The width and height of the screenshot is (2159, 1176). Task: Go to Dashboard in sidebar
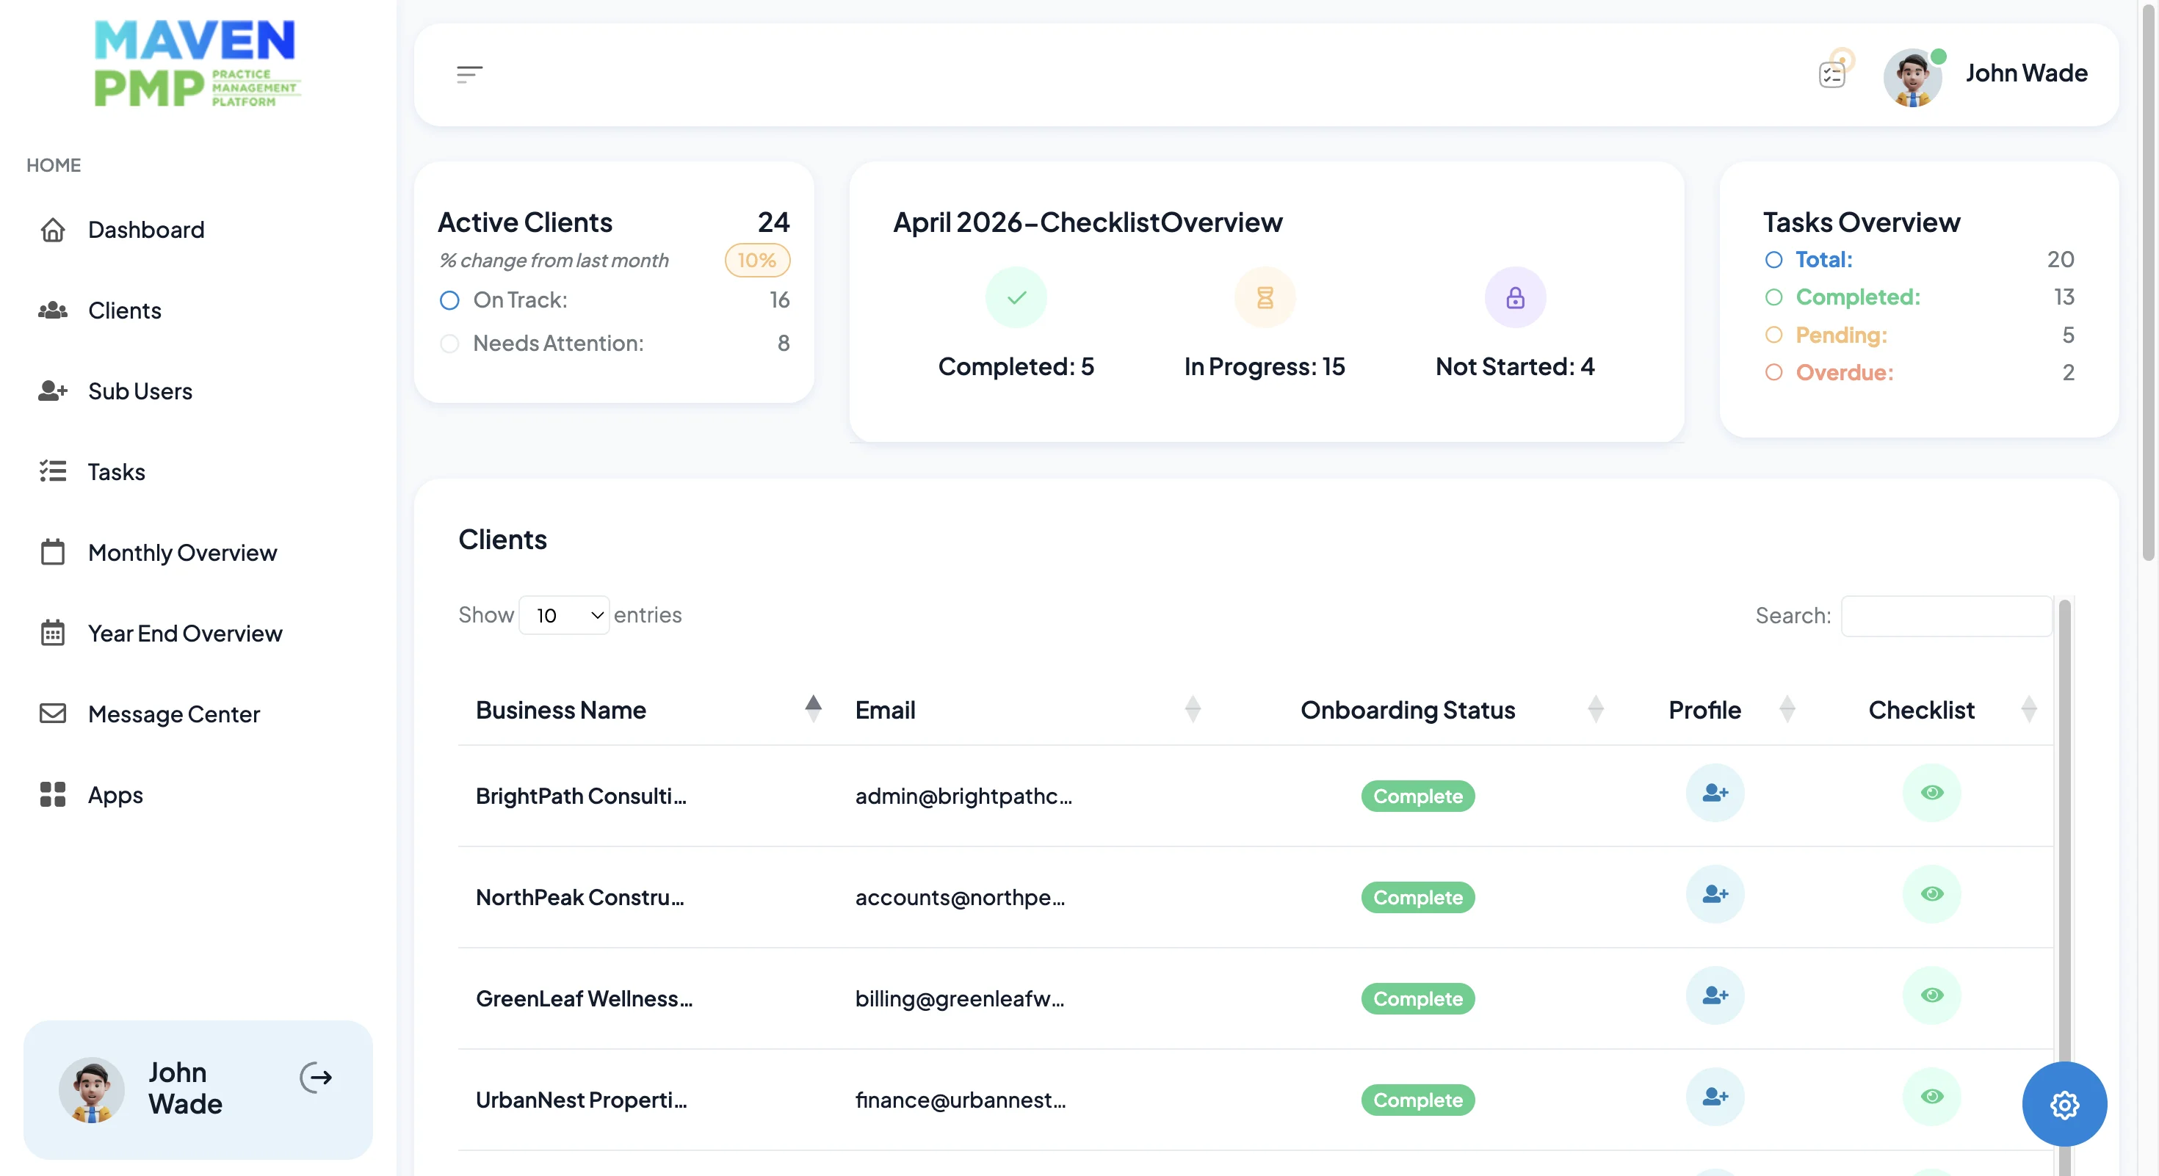pyautogui.click(x=146, y=230)
